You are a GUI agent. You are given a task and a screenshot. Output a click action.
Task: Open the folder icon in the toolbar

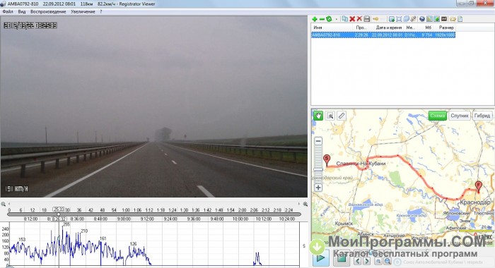[x=453, y=19]
